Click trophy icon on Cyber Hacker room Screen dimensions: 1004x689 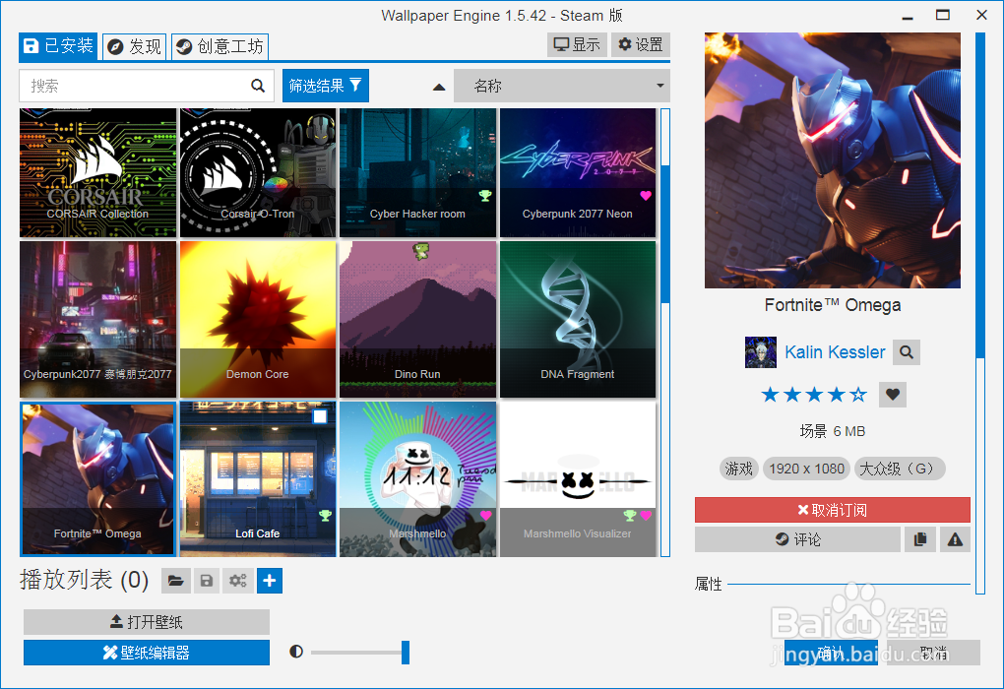pyautogui.click(x=485, y=195)
